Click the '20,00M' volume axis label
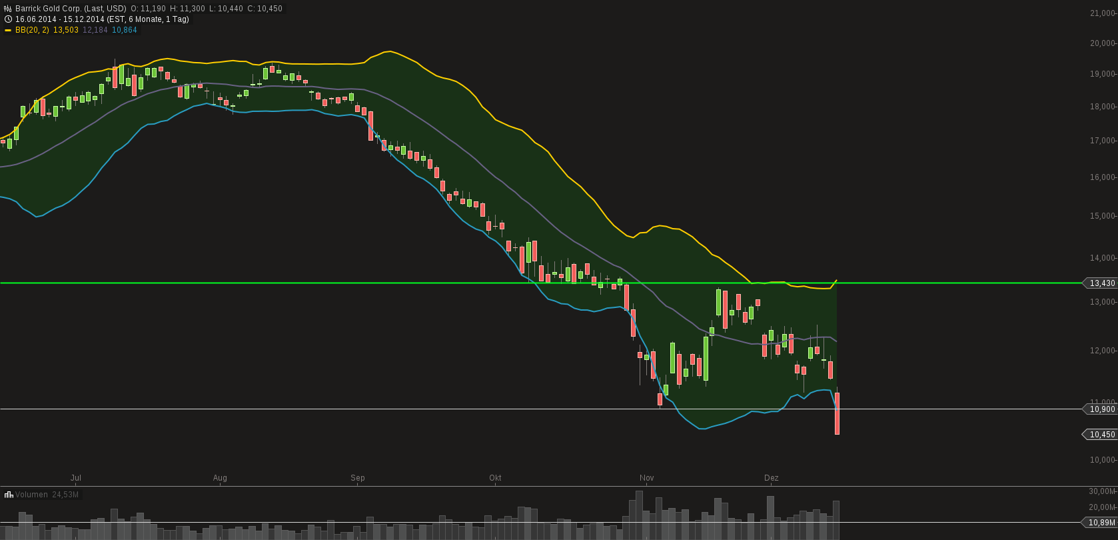1118x540 pixels. [x=1103, y=508]
